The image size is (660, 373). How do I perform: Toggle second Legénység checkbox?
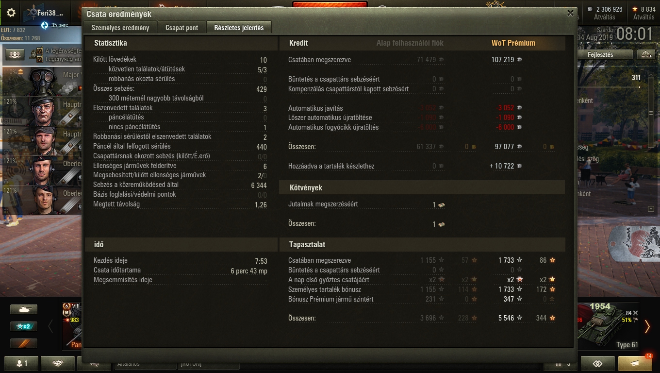(x=40, y=59)
